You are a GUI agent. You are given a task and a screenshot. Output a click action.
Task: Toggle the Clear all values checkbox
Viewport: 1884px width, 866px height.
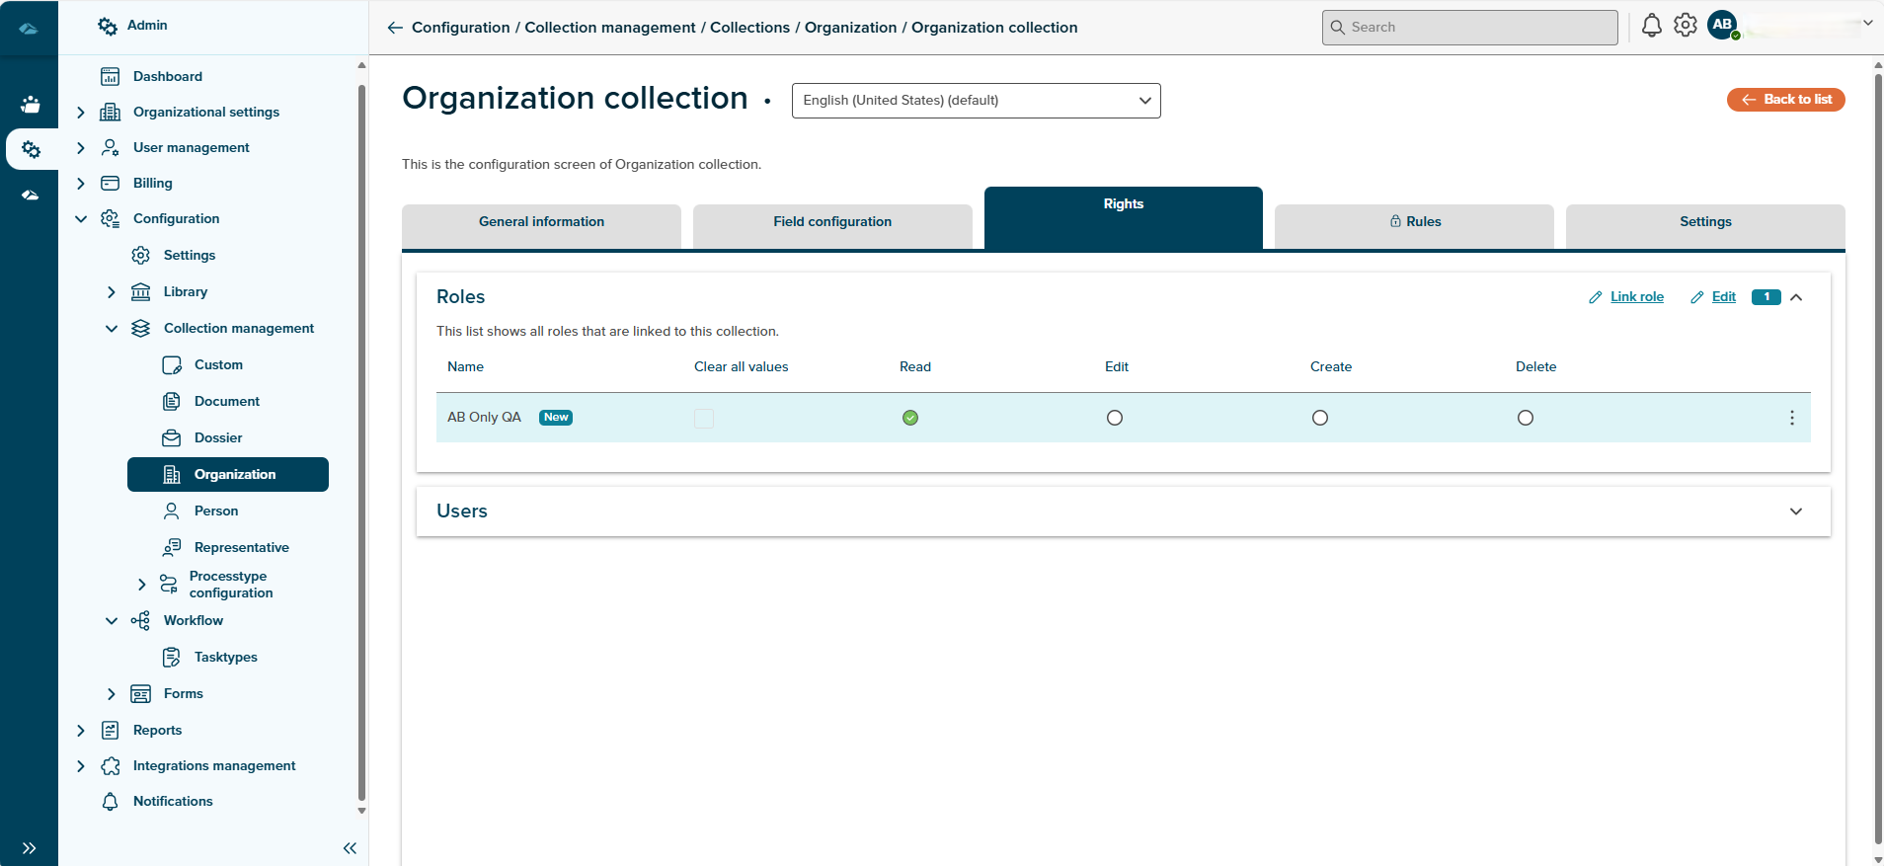(704, 419)
